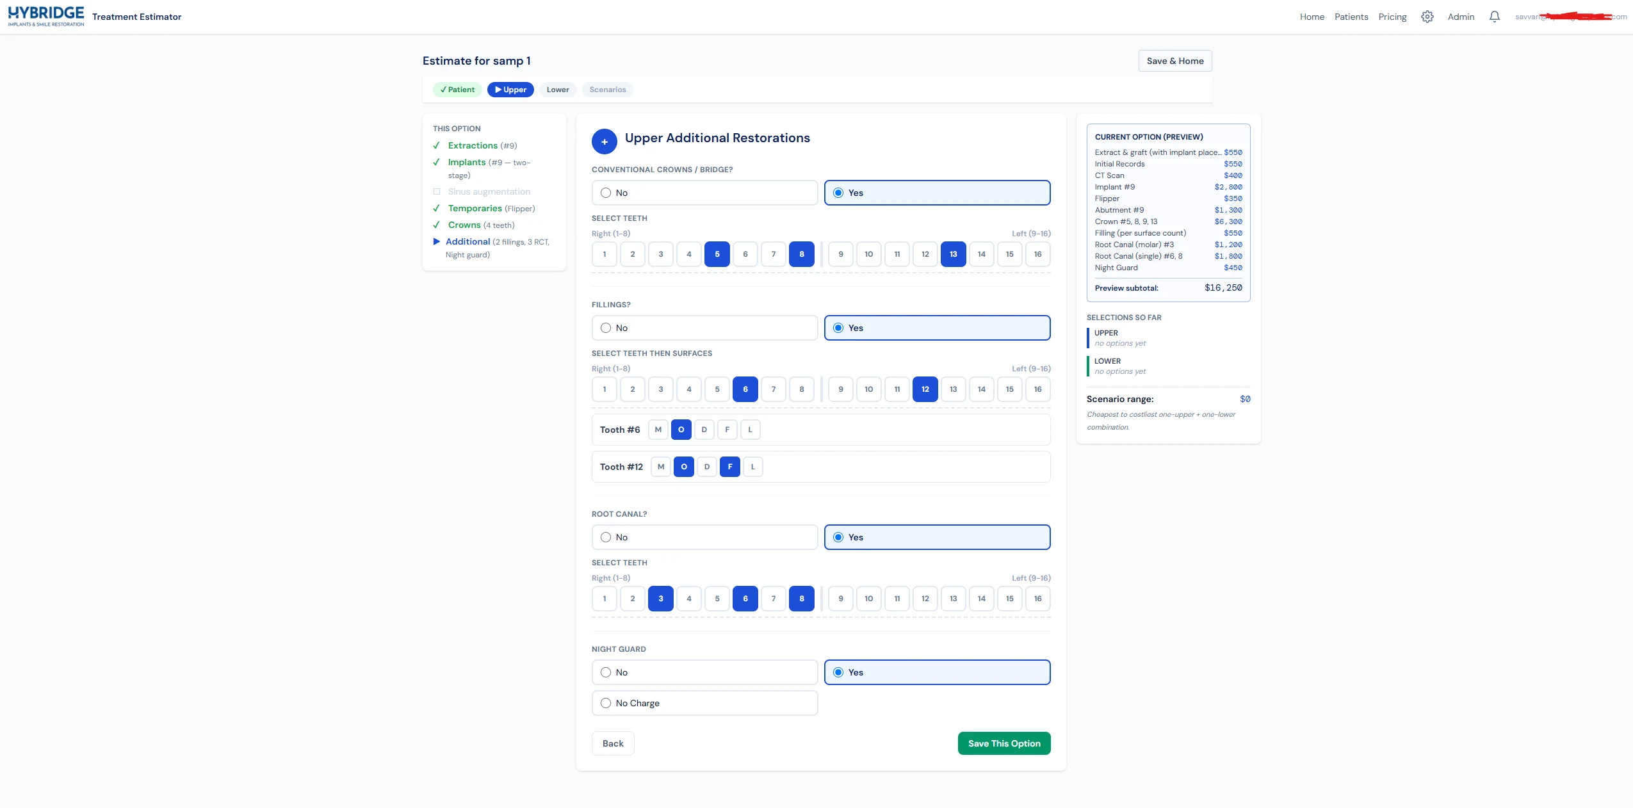Toggle D surface for Tooth #6

pyautogui.click(x=704, y=430)
